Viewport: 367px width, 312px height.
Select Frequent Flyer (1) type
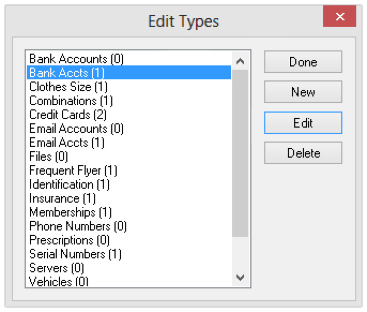(129, 170)
